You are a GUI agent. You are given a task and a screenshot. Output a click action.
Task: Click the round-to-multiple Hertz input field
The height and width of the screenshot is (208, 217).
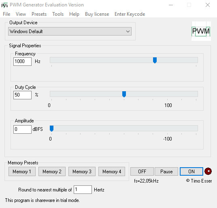pyautogui.click(x=83, y=189)
